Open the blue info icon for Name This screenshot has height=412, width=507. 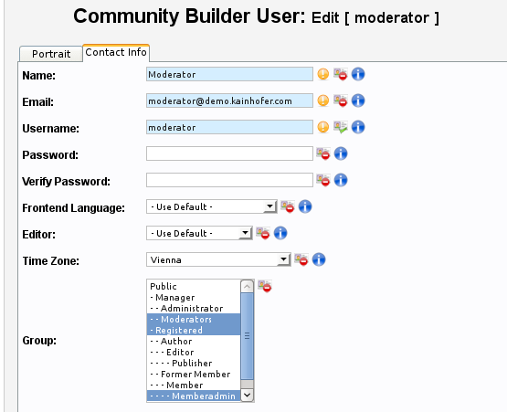pyautogui.click(x=358, y=74)
